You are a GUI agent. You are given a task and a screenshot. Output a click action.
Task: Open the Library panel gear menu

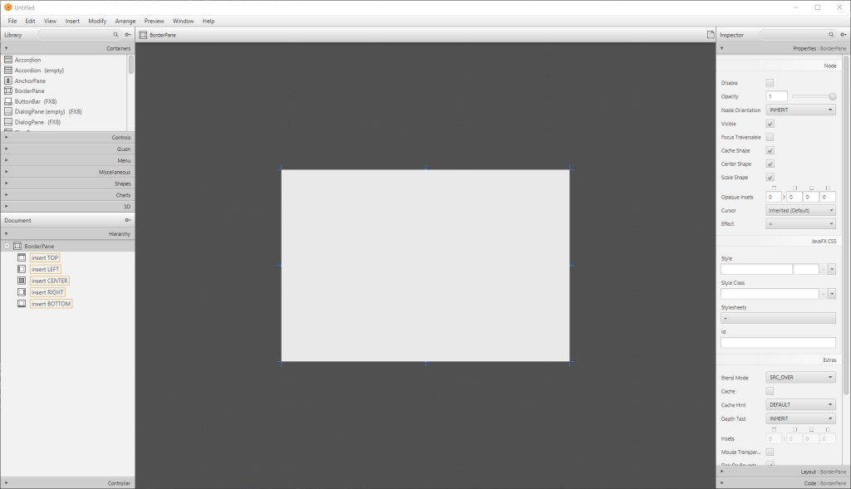point(127,35)
